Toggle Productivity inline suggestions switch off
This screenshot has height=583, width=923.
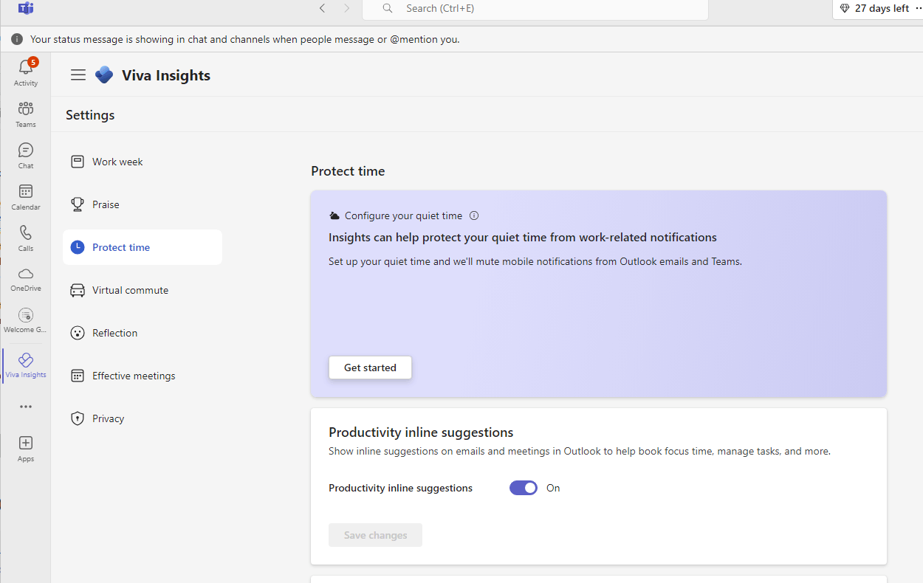[x=524, y=488]
